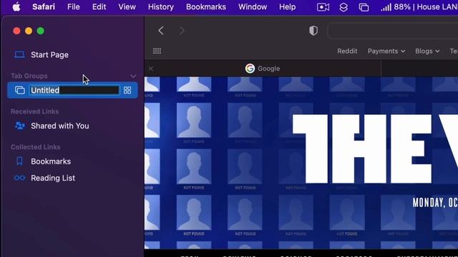The width and height of the screenshot is (458, 257).
Task: Close the Google tab
Action: click(151, 69)
